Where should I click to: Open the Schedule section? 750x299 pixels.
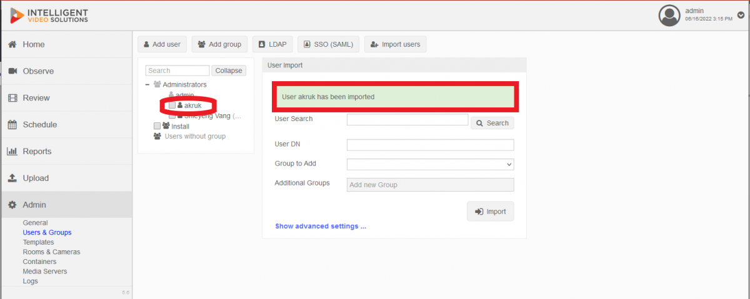[x=66, y=125]
